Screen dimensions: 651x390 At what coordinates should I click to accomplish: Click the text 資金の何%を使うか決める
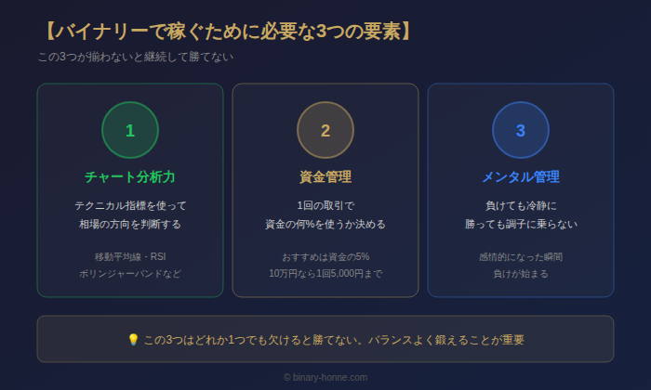coord(325,224)
